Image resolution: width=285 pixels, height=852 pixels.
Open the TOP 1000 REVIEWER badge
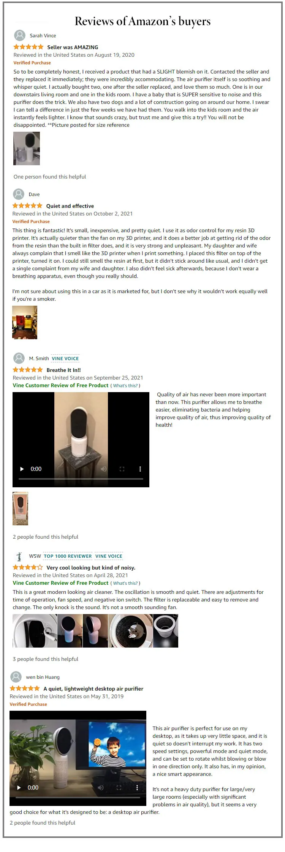(x=68, y=556)
